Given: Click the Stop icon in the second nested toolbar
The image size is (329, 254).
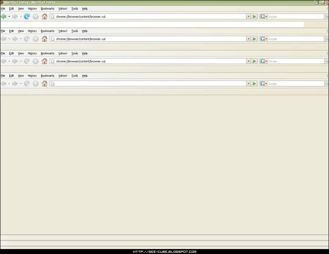Looking at the screenshot, I should [x=36, y=39].
